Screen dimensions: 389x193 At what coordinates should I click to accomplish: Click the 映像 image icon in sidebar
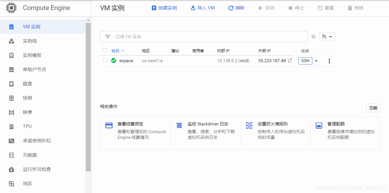pyautogui.click(x=11, y=112)
